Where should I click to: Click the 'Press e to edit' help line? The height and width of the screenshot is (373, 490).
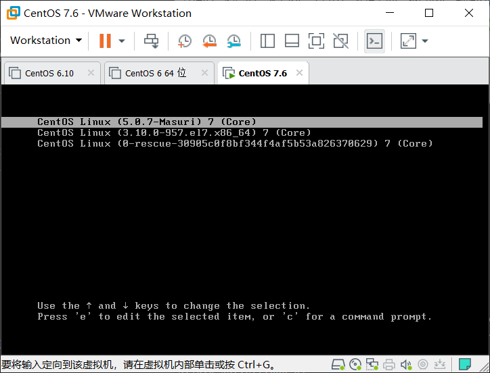click(x=234, y=316)
